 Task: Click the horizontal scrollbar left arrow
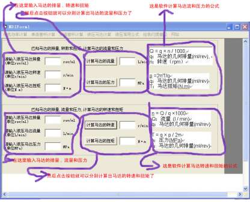(x=5, y=194)
